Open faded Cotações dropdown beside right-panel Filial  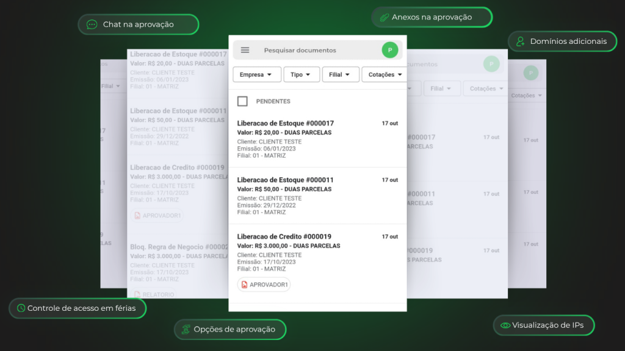pyautogui.click(x=485, y=88)
